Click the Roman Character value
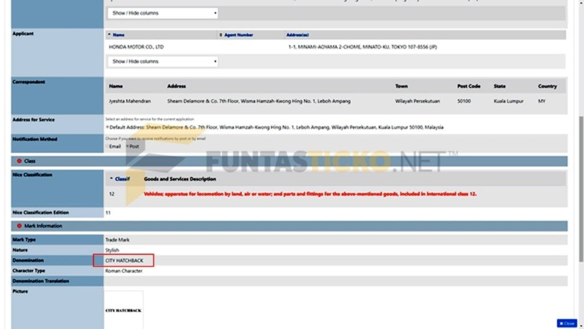The image size is (584, 329). click(124, 271)
